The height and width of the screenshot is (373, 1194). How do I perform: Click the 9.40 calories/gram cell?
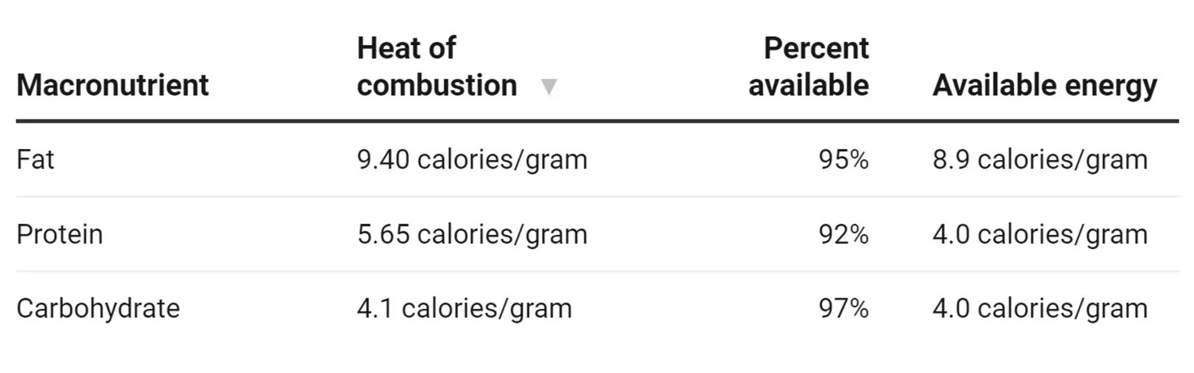point(472,159)
